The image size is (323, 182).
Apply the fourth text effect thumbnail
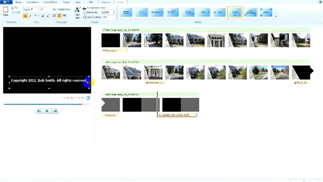[173, 12]
